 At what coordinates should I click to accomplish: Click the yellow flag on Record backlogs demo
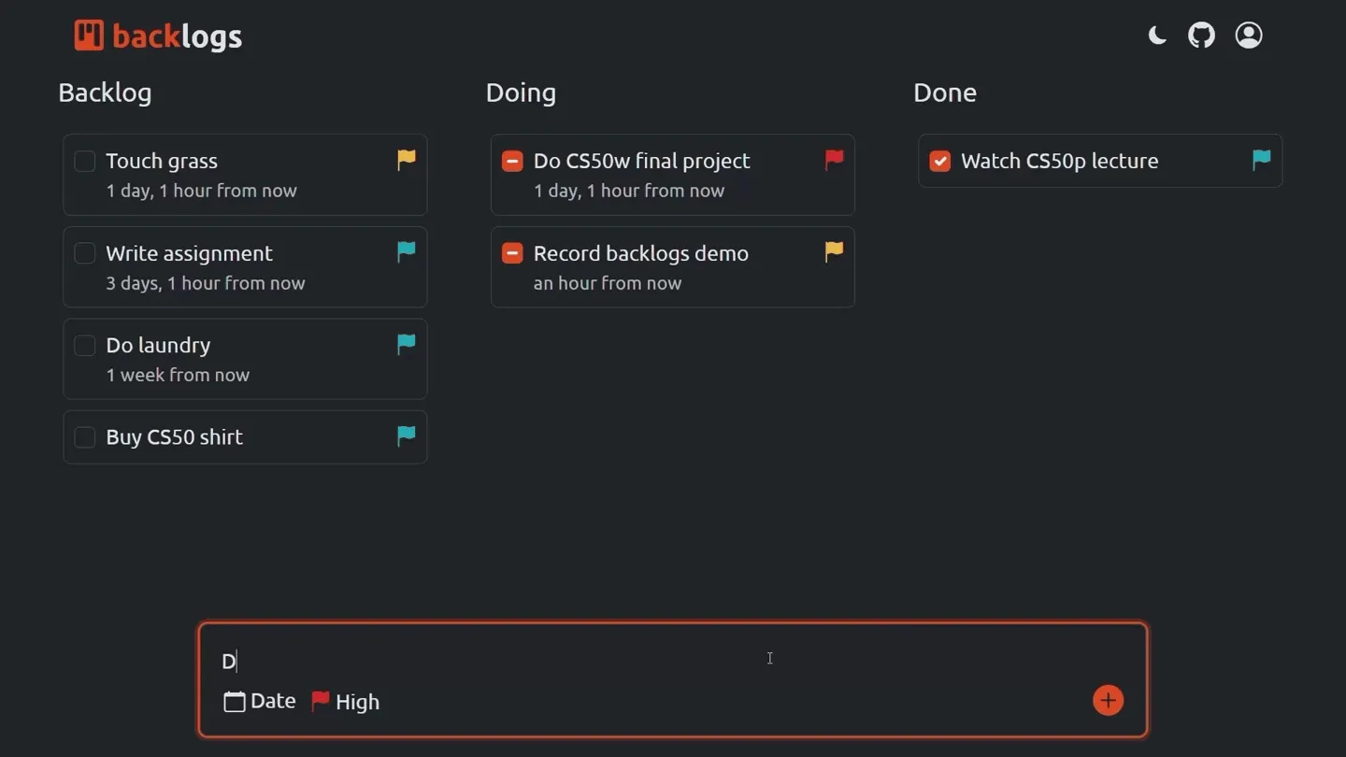click(x=834, y=251)
